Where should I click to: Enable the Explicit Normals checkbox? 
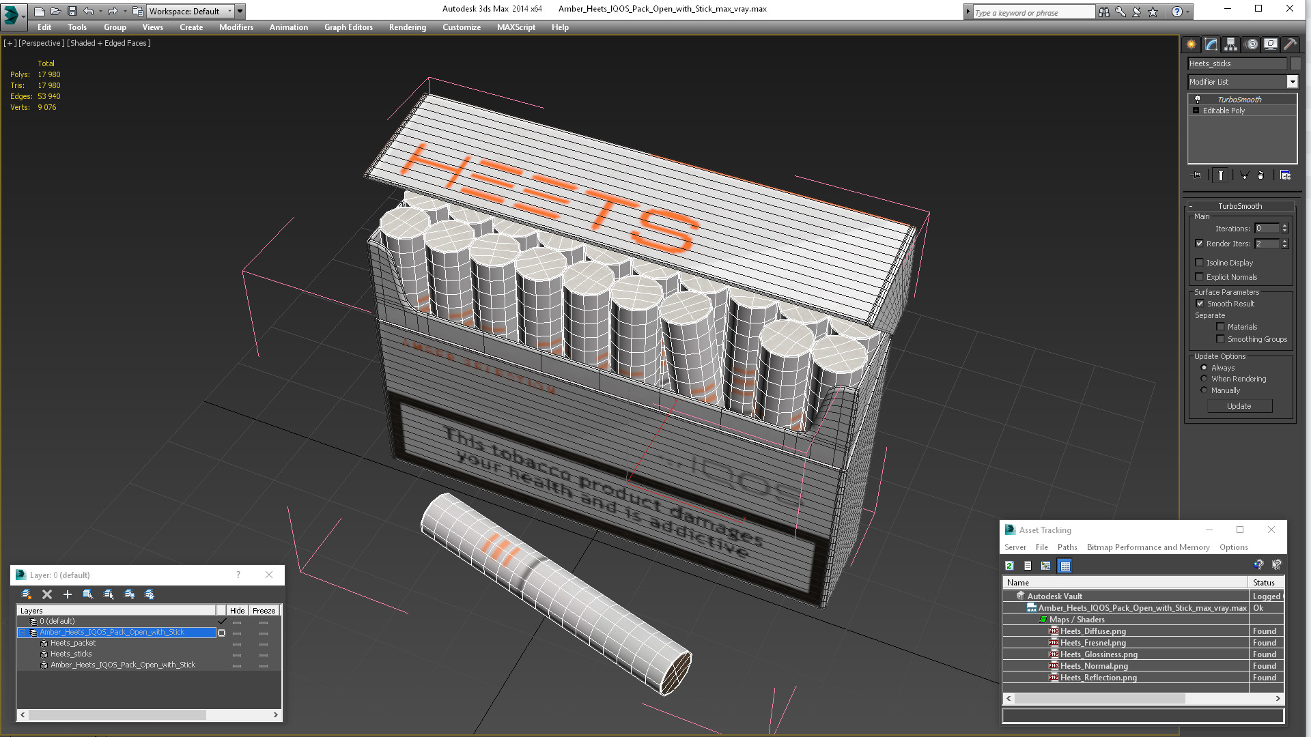point(1200,277)
